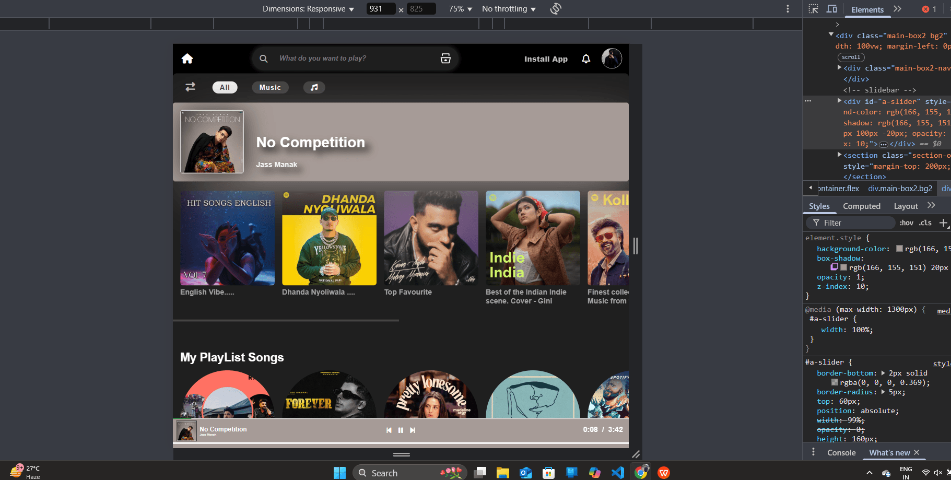Toggle the :hov pseudo-class editor
The height and width of the screenshot is (480, 951).
click(x=907, y=223)
